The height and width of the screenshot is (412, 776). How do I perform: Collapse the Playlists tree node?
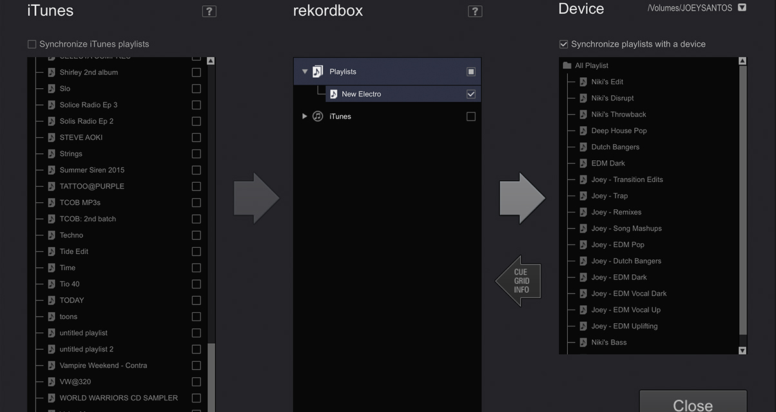click(304, 71)
